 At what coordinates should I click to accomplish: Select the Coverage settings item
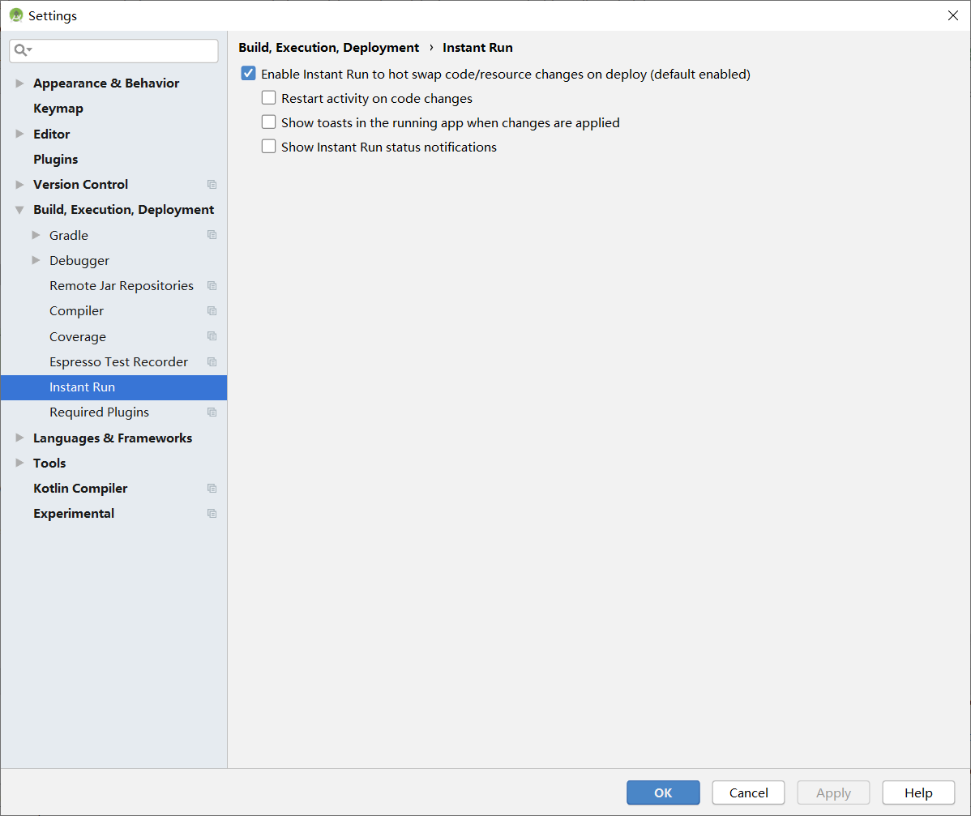[78, 337]
